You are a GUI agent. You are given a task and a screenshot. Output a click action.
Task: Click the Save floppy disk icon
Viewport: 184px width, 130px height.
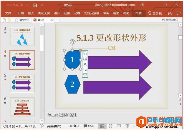35,5
